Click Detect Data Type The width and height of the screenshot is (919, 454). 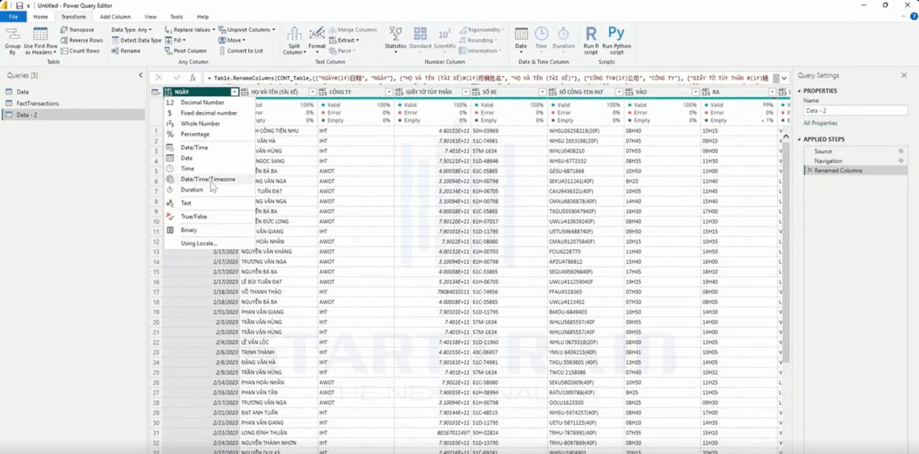click(137, 40)
